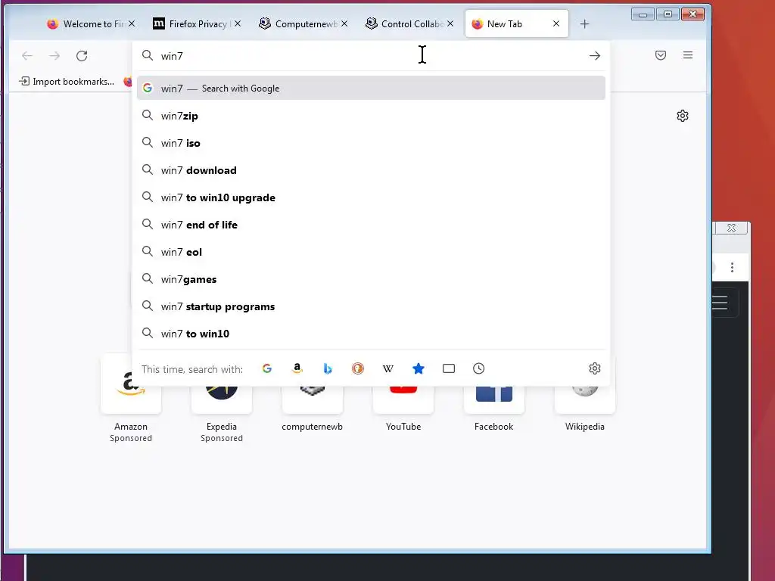Close the background window behind Firefox
This screenshot has height=581, width=775.
[732, 228]
